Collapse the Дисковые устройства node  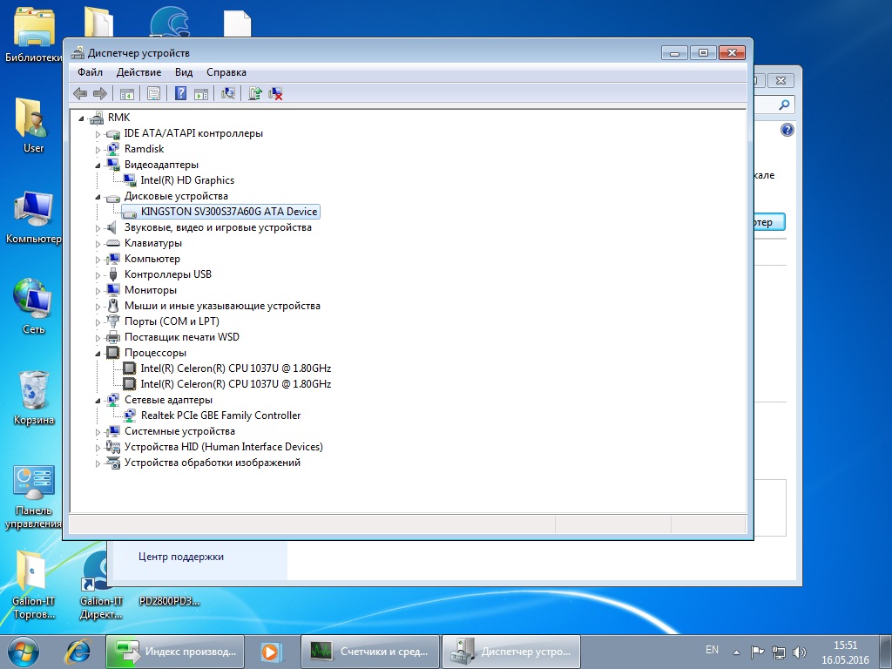point(98,197)
